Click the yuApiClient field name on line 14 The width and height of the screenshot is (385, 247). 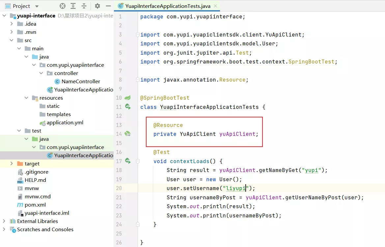point(237,134)
